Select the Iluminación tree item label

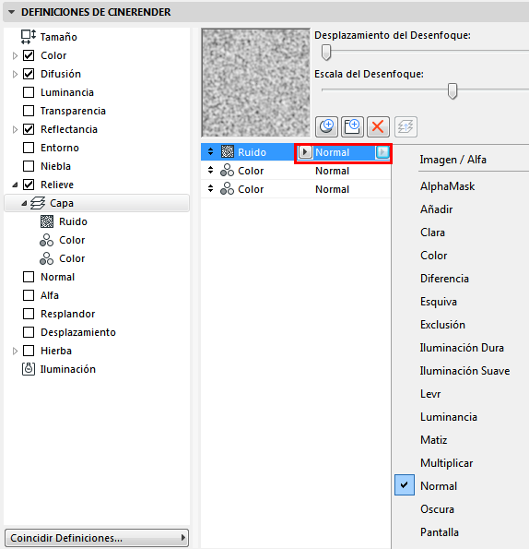[68, 369]
